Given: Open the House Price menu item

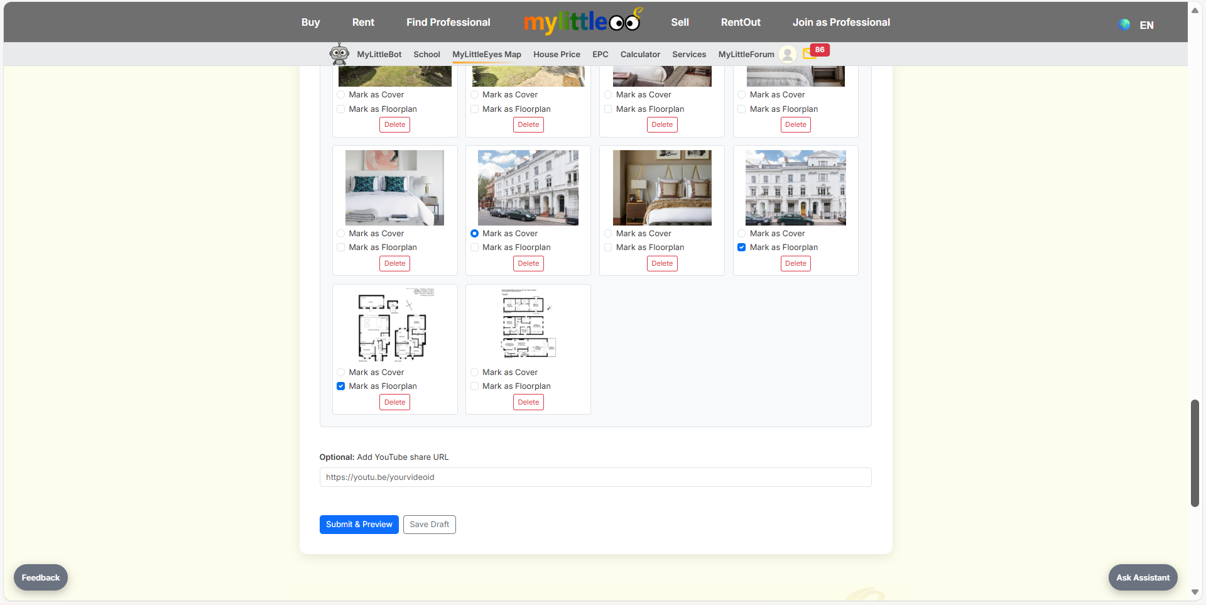Looking at the screenshot, I should point(557,55).
